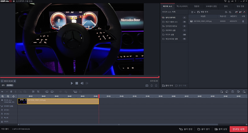Screen dimensions: 248x133
Task: Toggle preview mode to 클립
Action: click(x=3, y=85)
